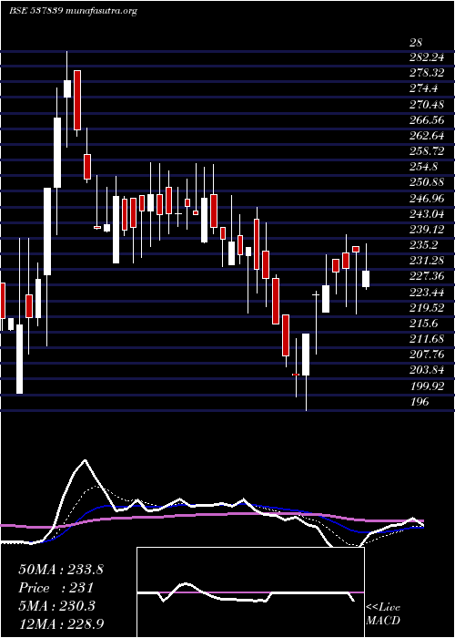Click the 250.88 price axis label

[425, 182]
